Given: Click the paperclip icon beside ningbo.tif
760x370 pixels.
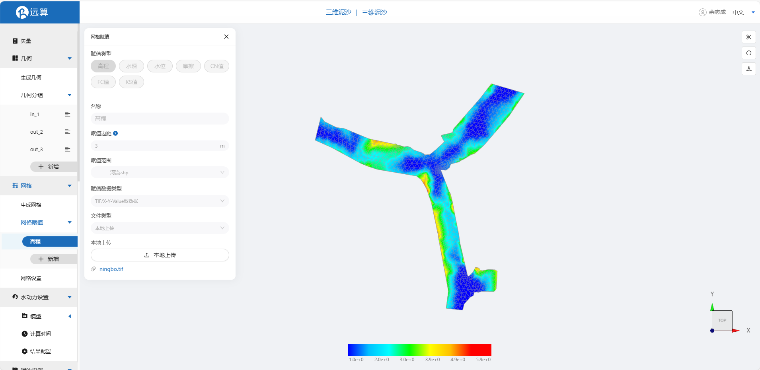Looking at the screenshot, I should point(94,269).
